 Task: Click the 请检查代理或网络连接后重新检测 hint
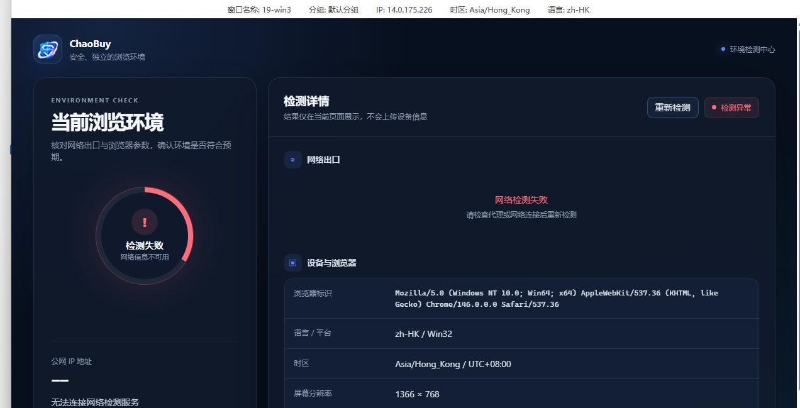pos(521,214)
